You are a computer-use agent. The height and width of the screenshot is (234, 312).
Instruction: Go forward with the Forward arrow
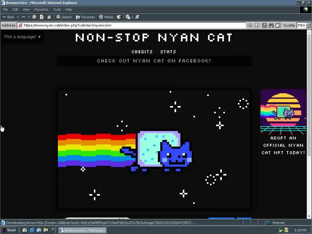(x=23, y=17)
